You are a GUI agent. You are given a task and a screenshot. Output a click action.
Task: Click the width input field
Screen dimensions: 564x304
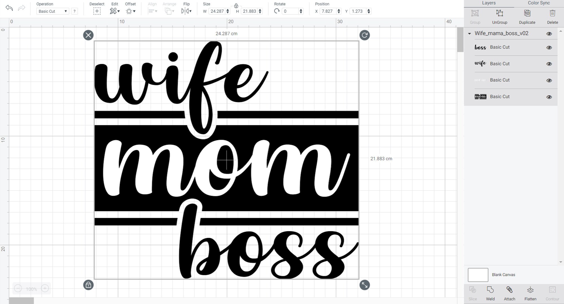point(217,11)
